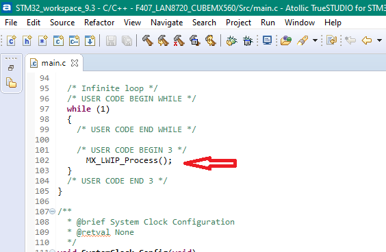This screenshot has width=386, height=252.
Task: Click the grey last edit location arrow
Action: (x=350, y=40)
